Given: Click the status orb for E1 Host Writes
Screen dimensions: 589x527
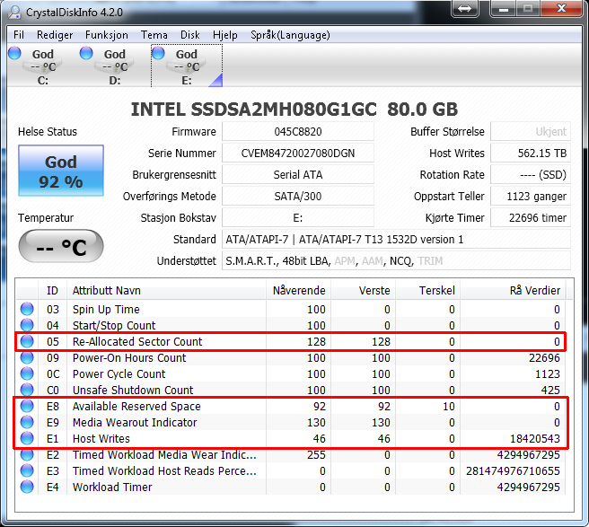Looking at the screenshot, I should click(27, 438).
